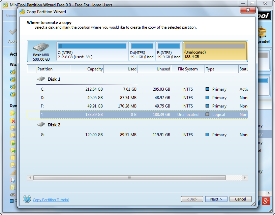Click the fourth wizard icon in main sidebar
The height and width of the screenshot is (215, 275).
click(12, 94)
